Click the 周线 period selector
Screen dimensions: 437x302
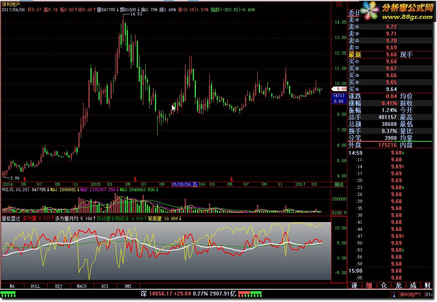[x=339, y=185]
